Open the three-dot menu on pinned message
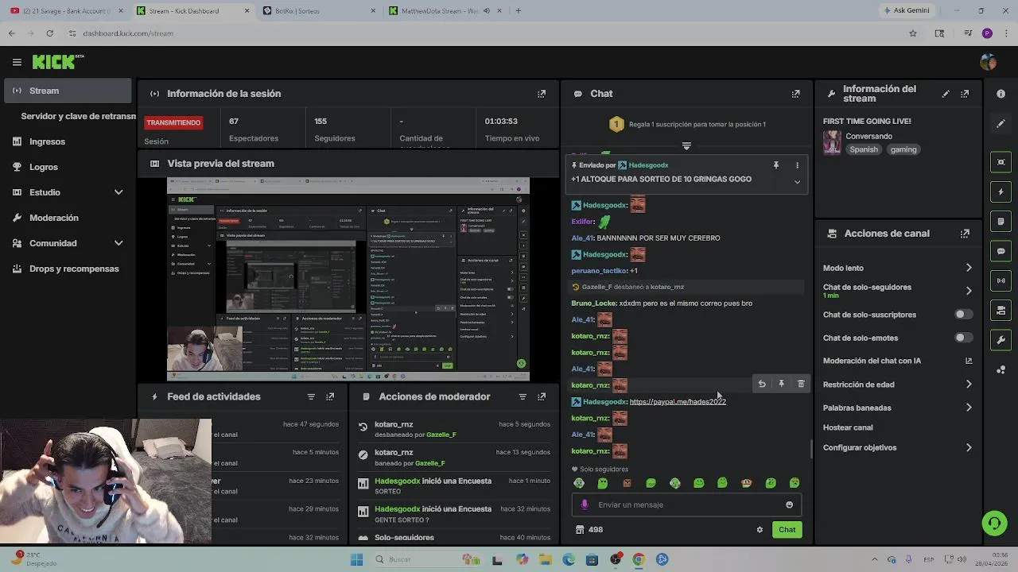 click(x=797, y=165)
